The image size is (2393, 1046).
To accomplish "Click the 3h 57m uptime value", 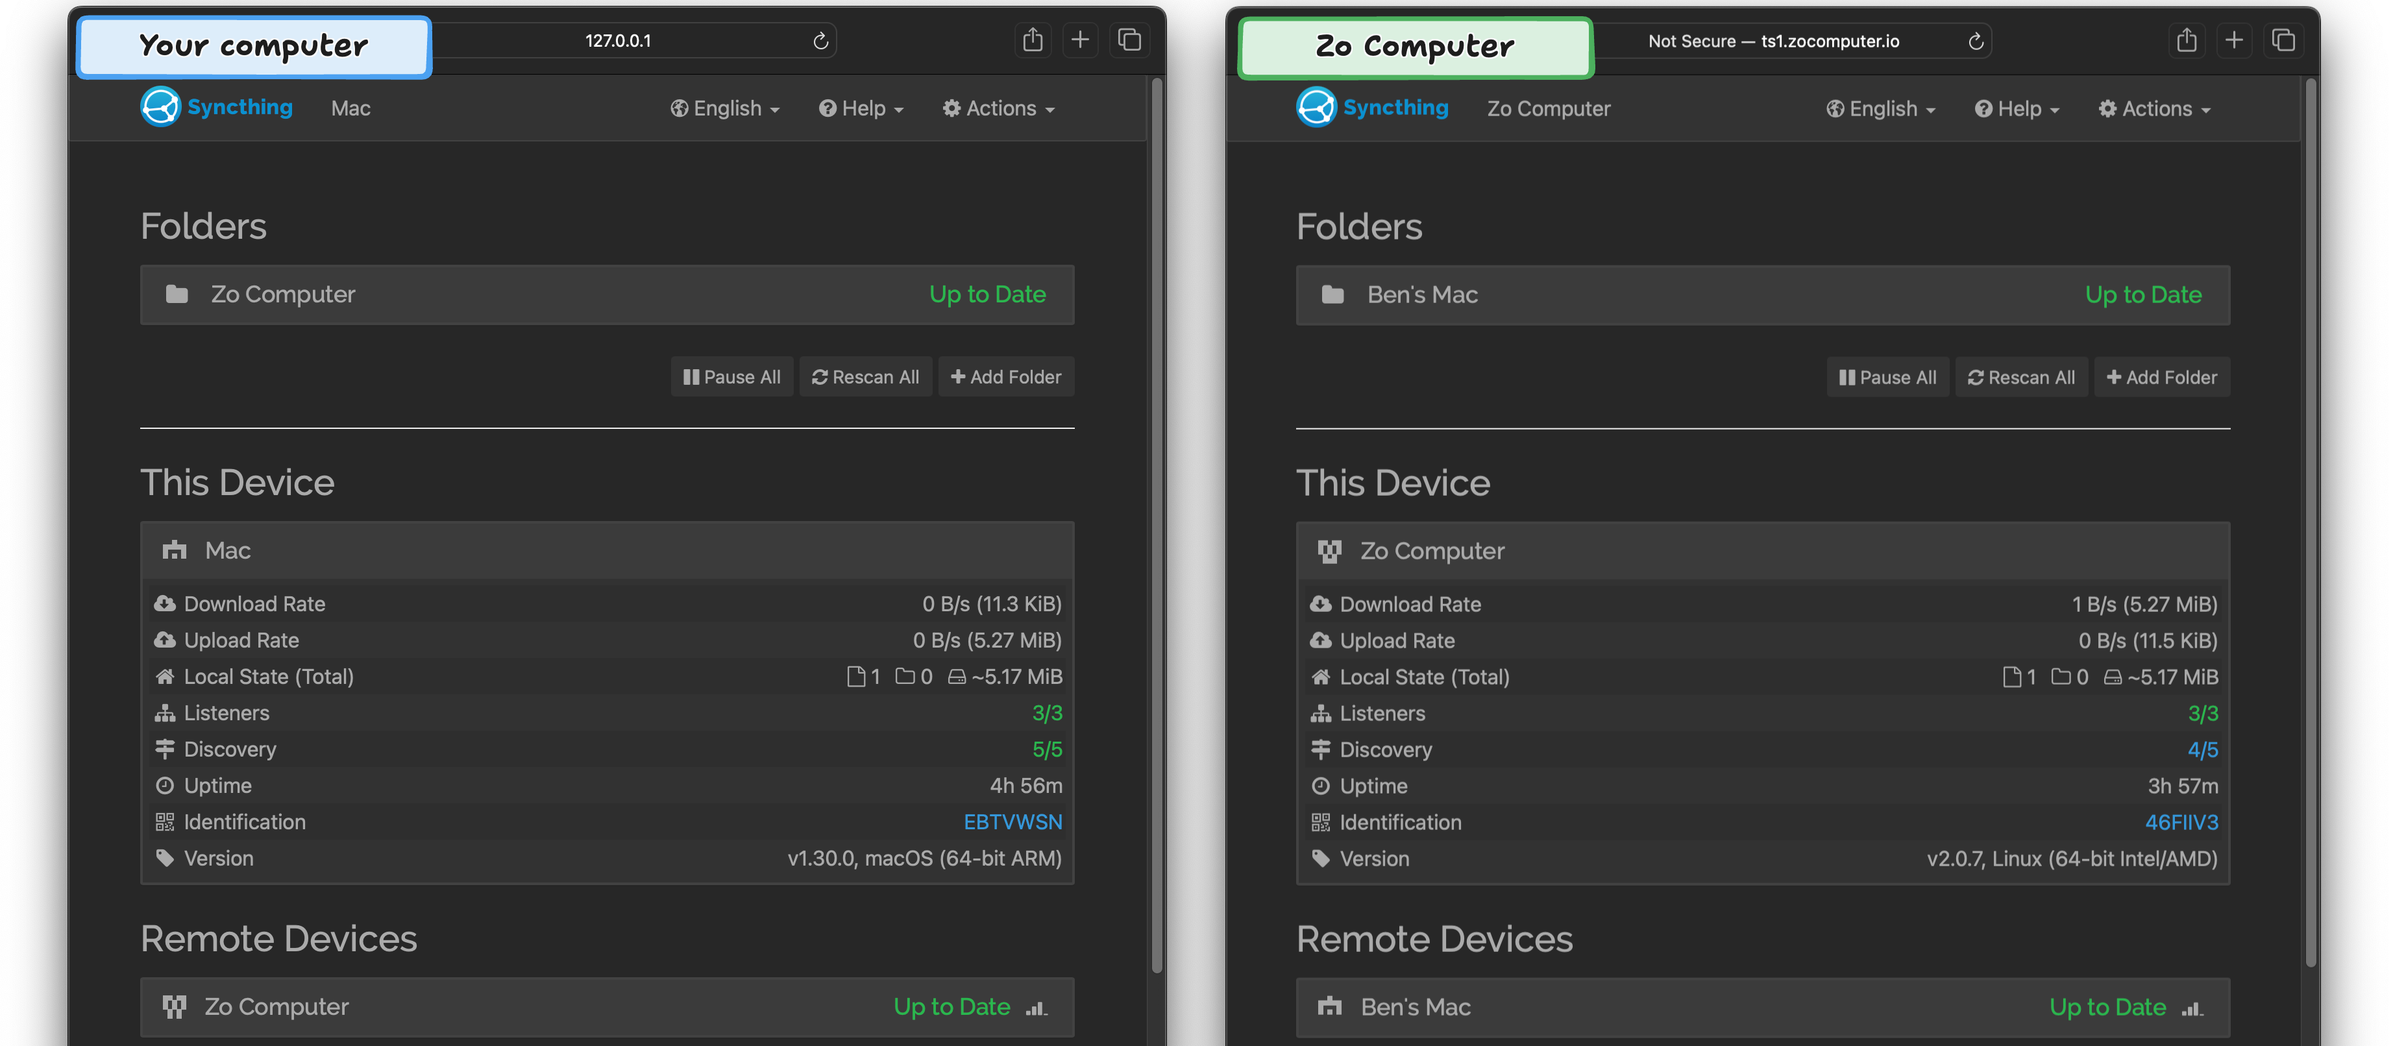I will point(2182,786).
